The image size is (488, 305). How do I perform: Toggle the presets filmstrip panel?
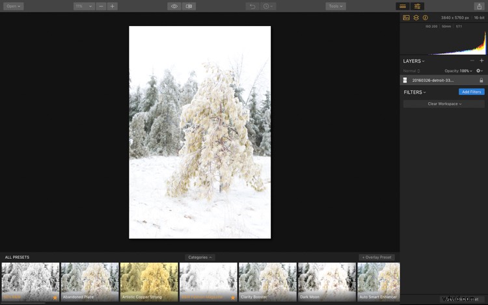click(x=403, y=7)
